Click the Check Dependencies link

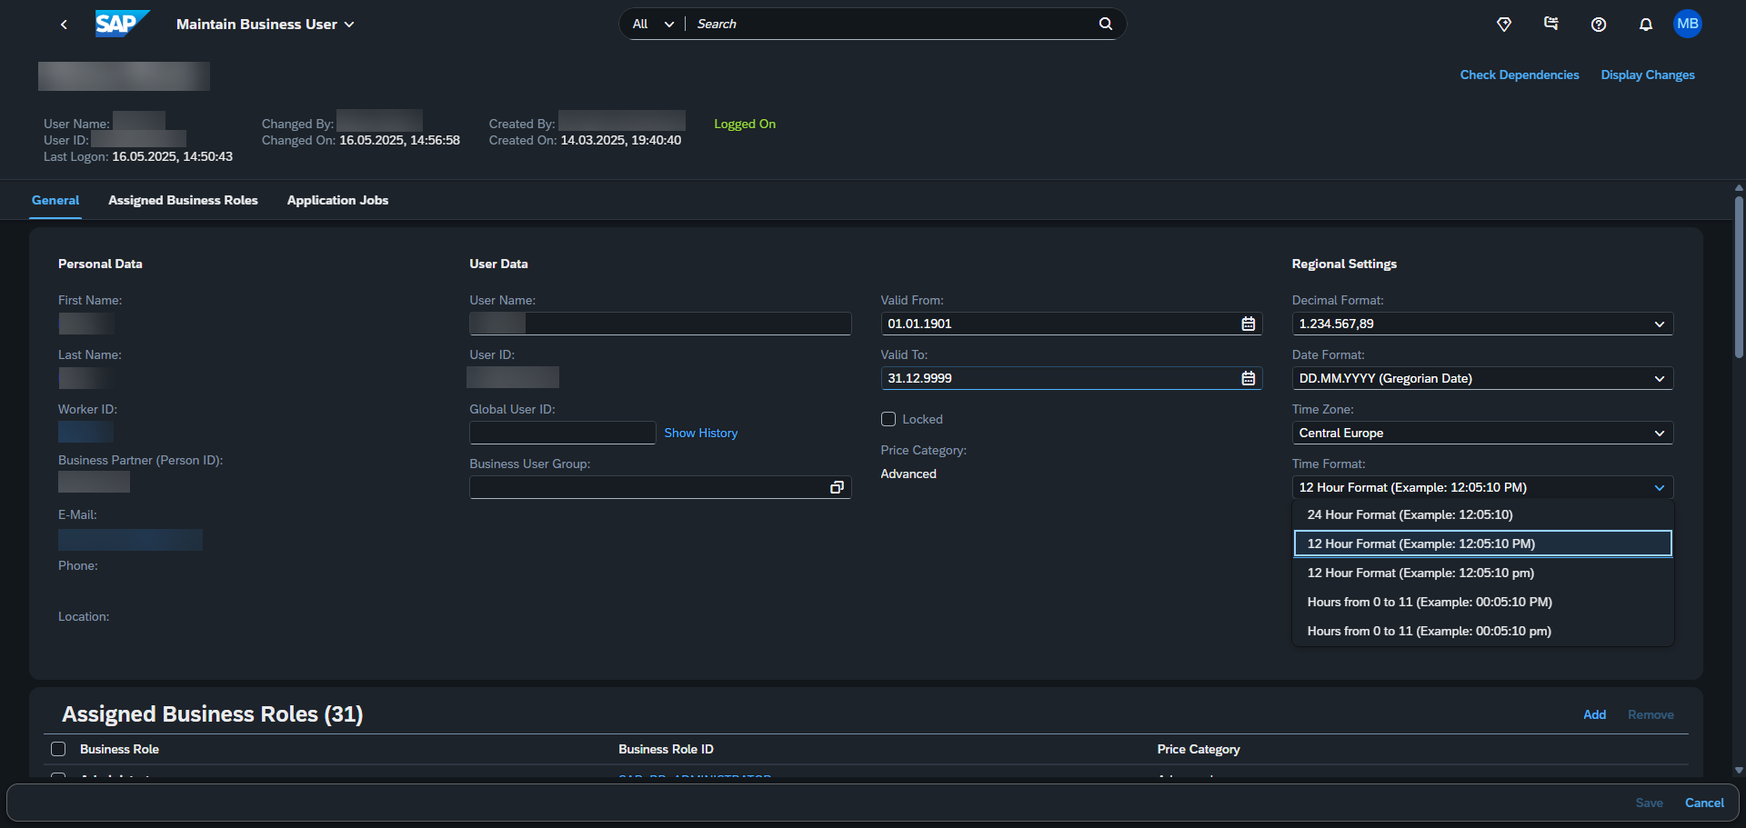click(1520, 75)
